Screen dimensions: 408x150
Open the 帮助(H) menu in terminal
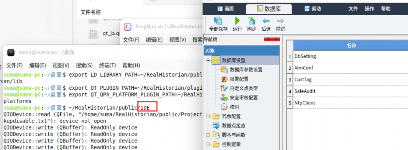pos(131,65)
